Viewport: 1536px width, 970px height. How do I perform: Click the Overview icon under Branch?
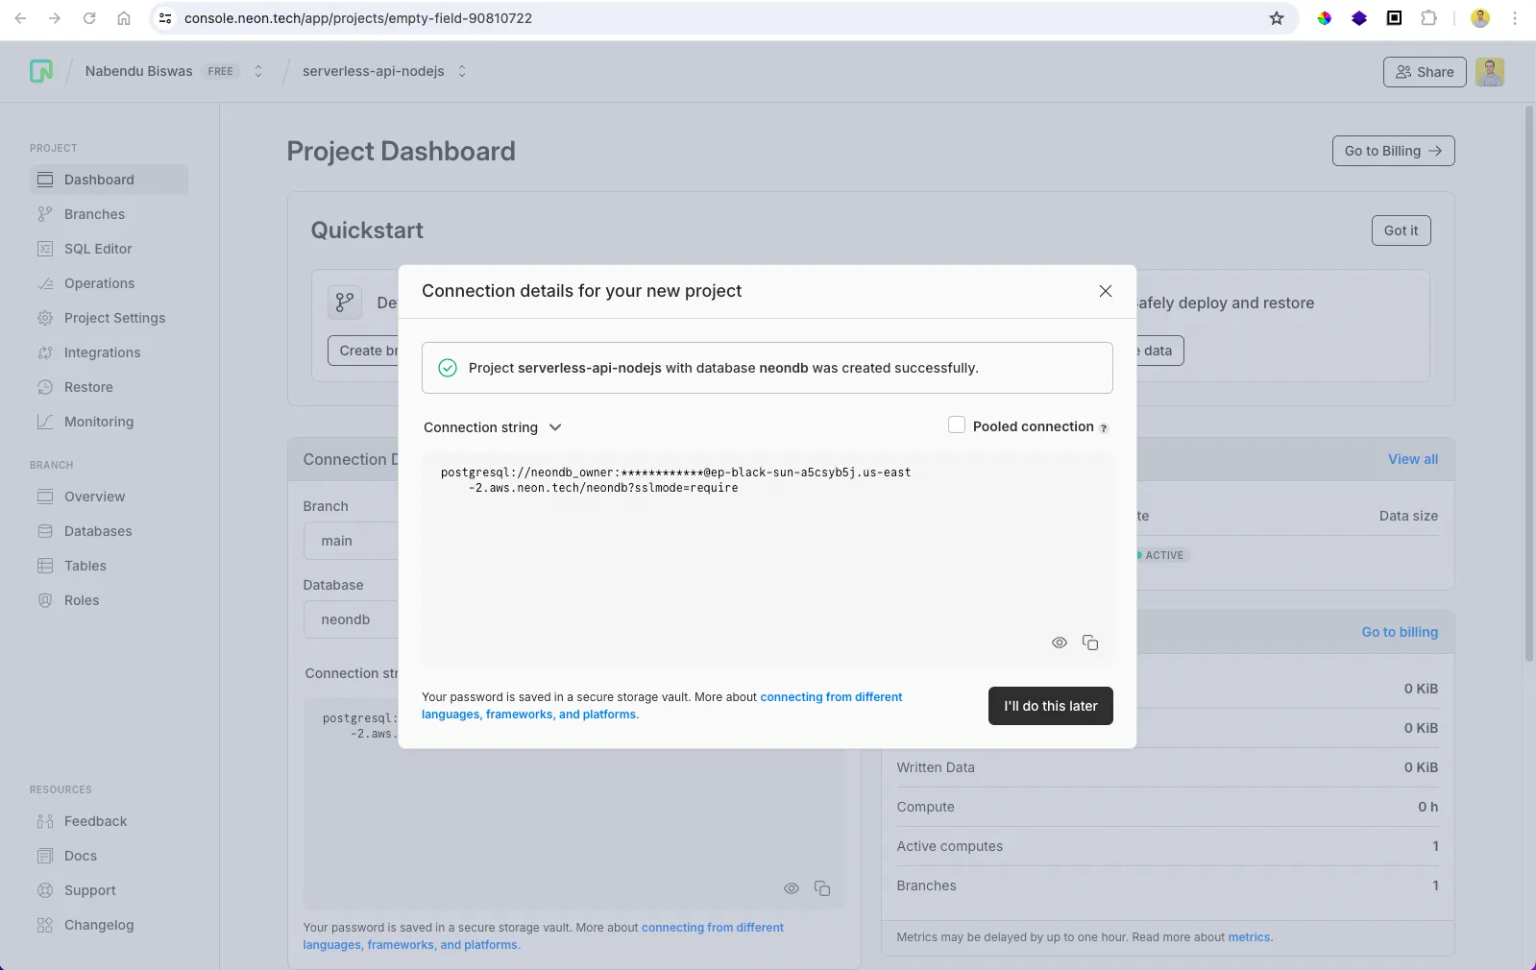45,497
